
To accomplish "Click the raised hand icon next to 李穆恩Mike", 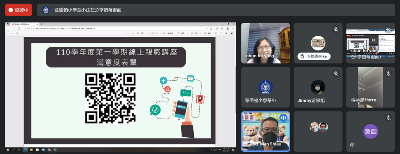I will click(302, 56).
